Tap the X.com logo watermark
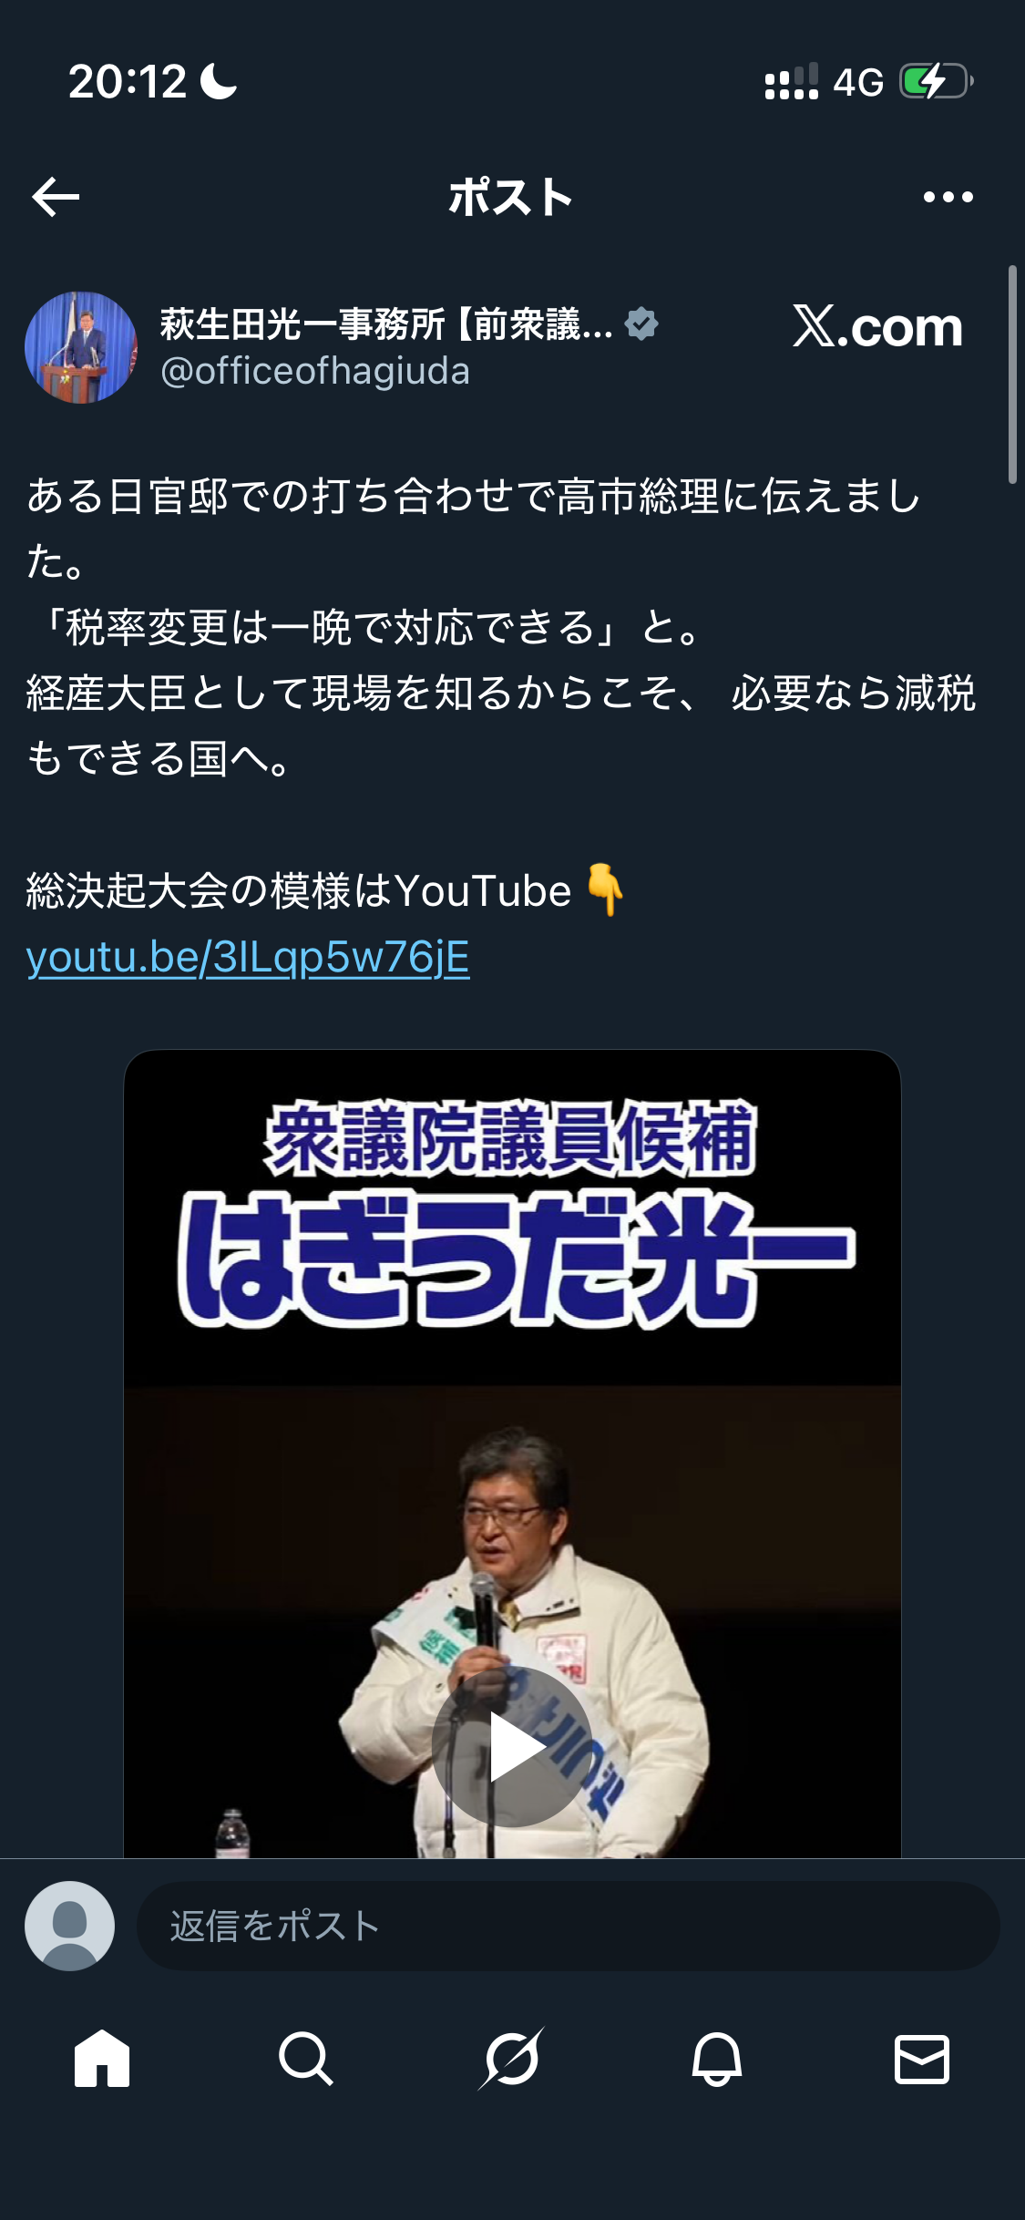The image size is (1025, 2220). point(877,326)
